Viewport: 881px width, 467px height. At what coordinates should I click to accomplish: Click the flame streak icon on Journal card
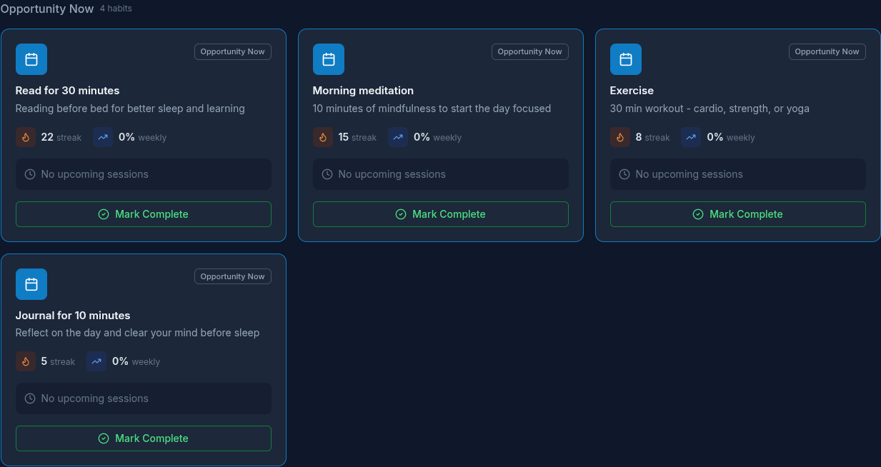coord(26,361)
